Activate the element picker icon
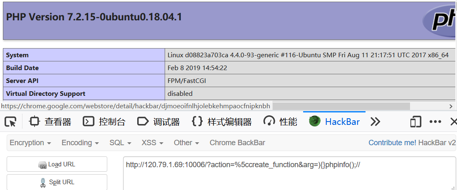Image resolution: width=457 pixels, height=190 pixels. tap(10, 122)
